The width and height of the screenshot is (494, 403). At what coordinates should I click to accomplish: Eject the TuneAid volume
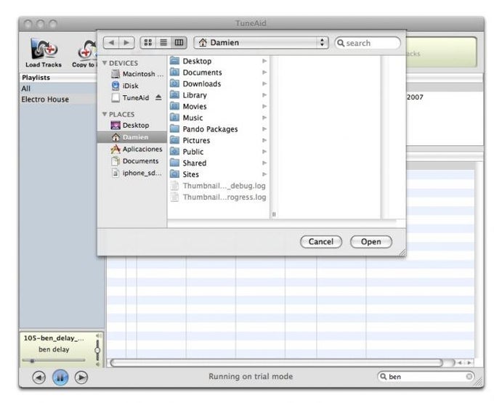click(158, 97)
